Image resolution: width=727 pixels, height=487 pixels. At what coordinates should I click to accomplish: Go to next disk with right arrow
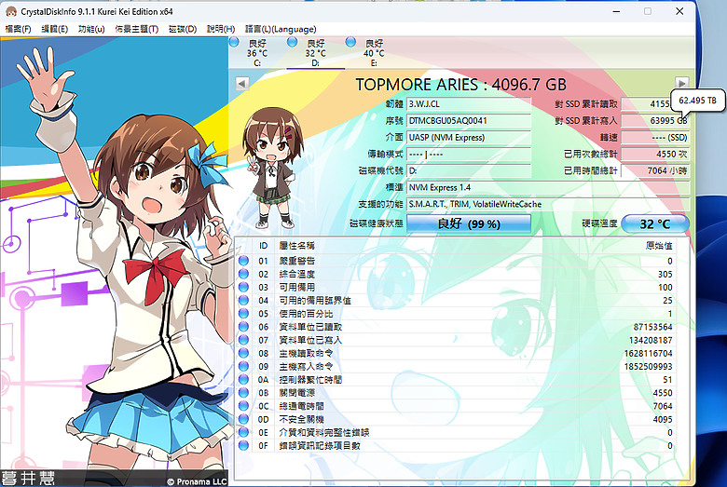click(681, 84)
